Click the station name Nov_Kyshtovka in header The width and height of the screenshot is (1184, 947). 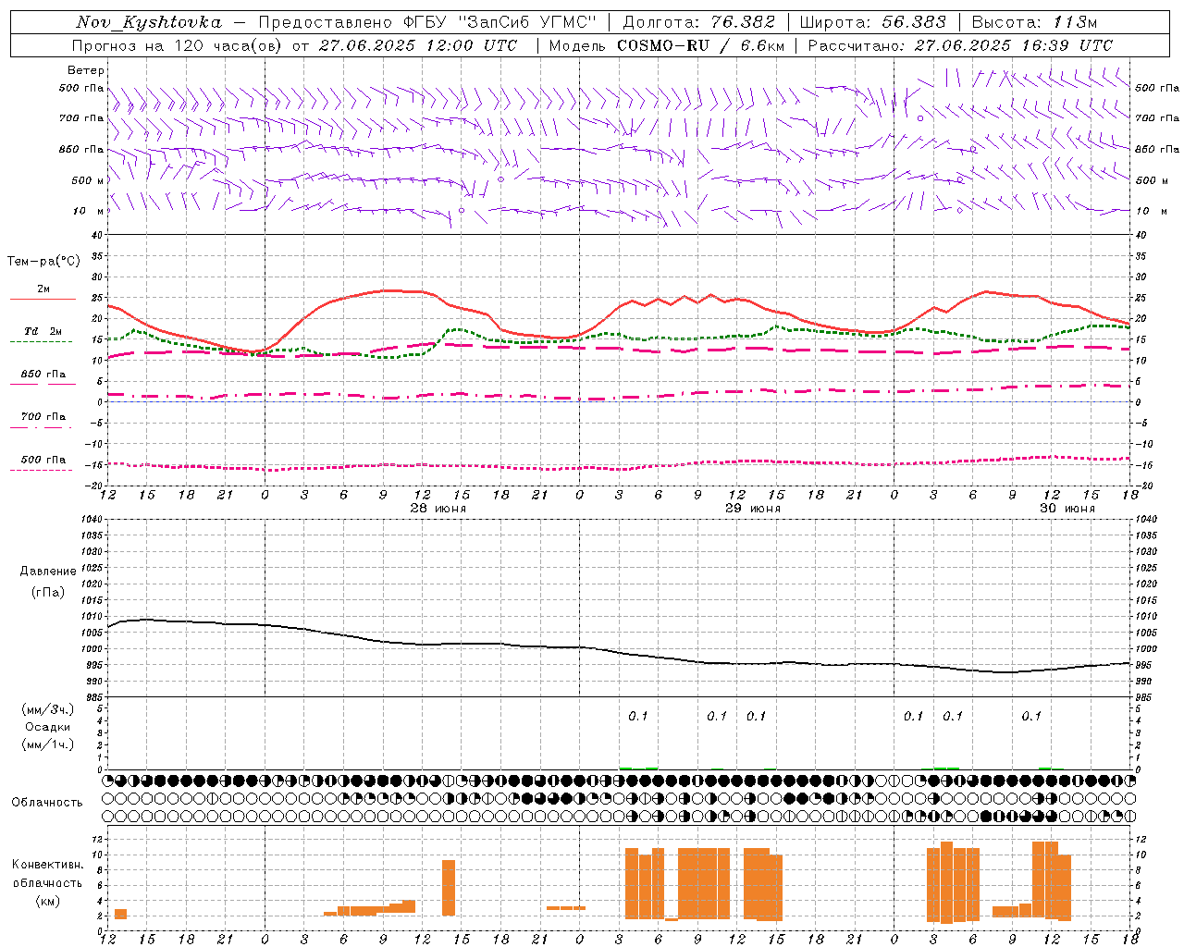pyautogui.click(x=149, y=22)
